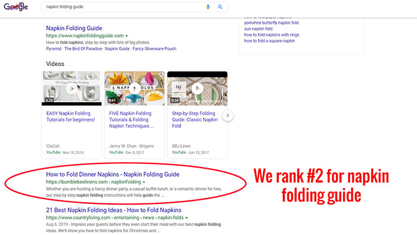
Task: Click the countryliving.com breadcrumb URL
Action: click(x=115, y=218)
